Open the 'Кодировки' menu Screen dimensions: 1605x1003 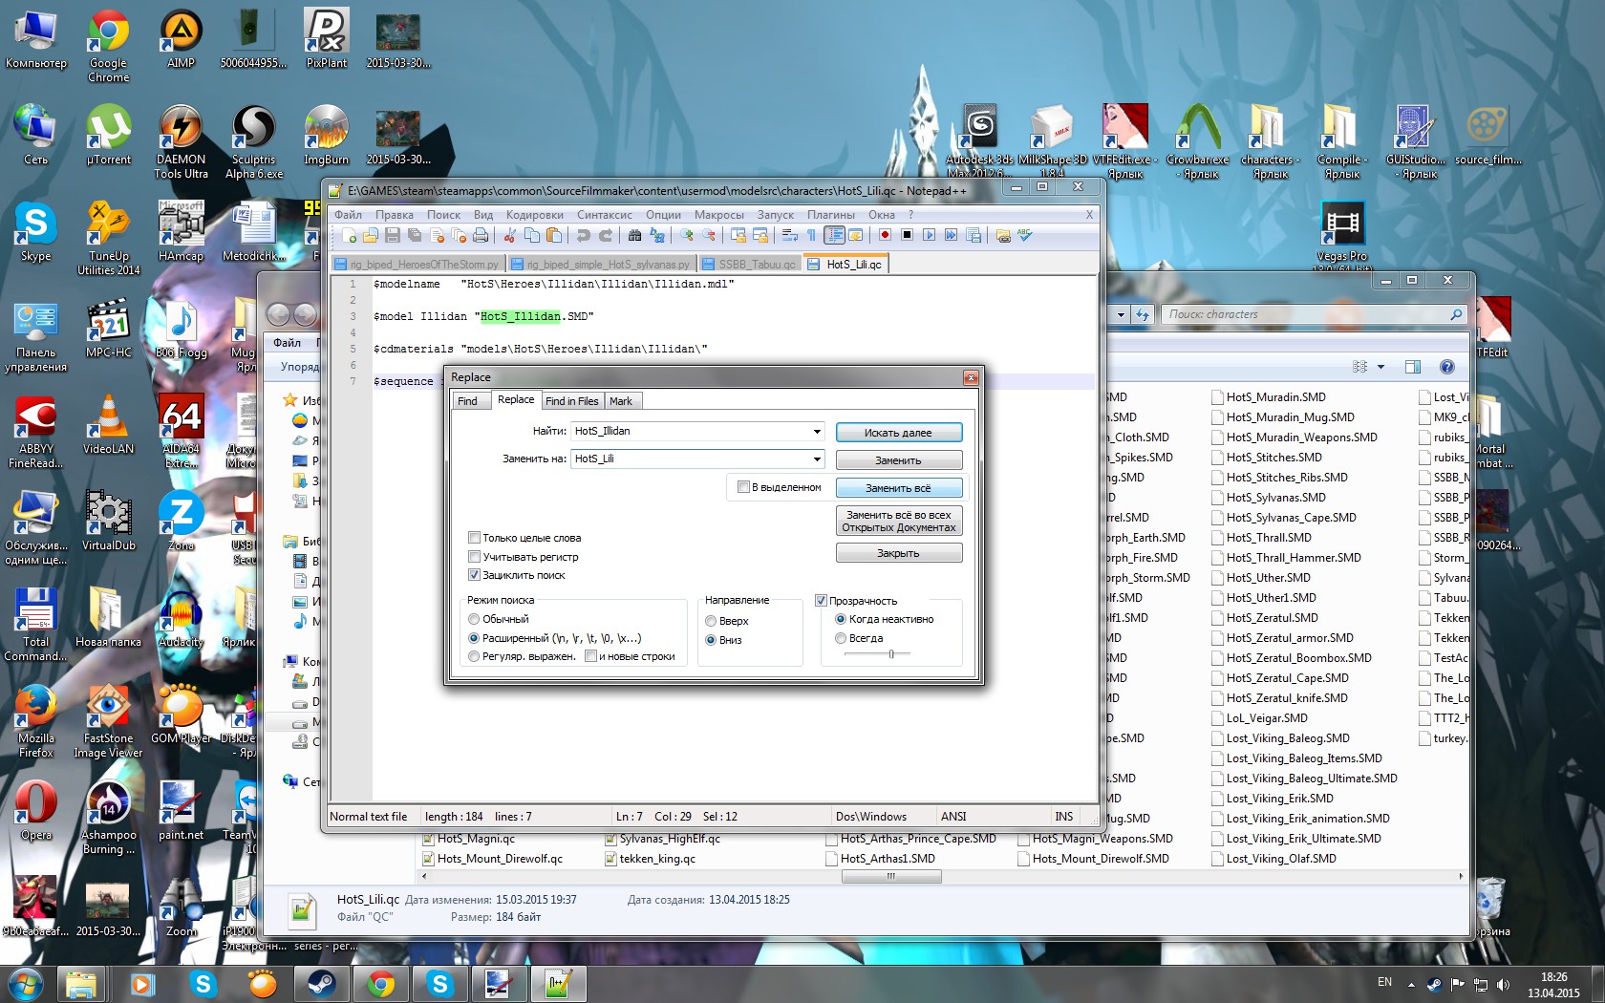535,215
